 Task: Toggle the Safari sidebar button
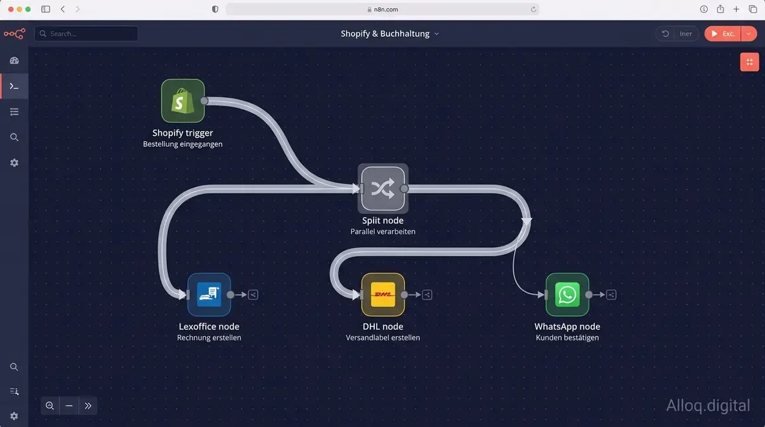46,9
